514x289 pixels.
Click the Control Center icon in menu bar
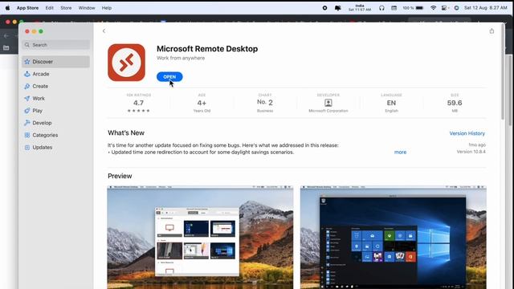click(x=444, y=8)
